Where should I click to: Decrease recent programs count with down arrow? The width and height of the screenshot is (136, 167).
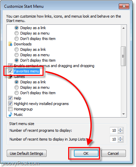coord(120,132)
